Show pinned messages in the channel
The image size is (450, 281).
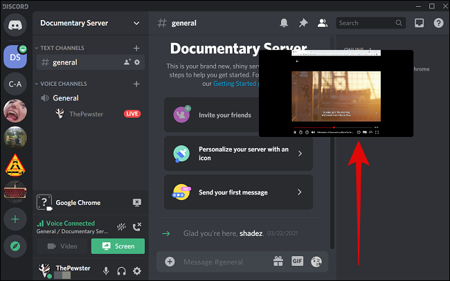tap(303, 23)
